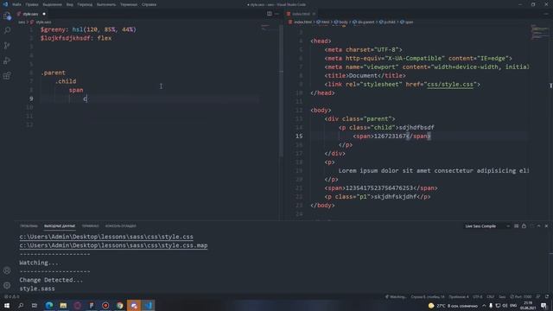Switch to the Терминал panel tab
This screenshot has height=311, width=553.
90,226
